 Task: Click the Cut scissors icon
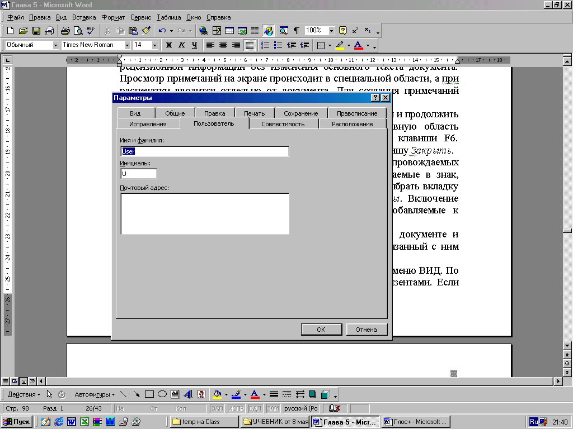pyautogui.click(x=107, y=31)
